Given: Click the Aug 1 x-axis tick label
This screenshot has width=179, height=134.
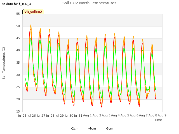Looking at the screenshot, I should (x=87, y=115).
